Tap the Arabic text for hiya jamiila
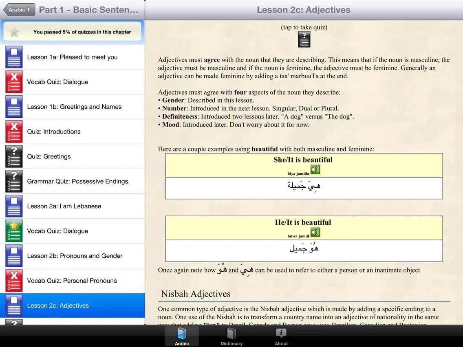This screenshot has height=347, width=463. [304, 187]
